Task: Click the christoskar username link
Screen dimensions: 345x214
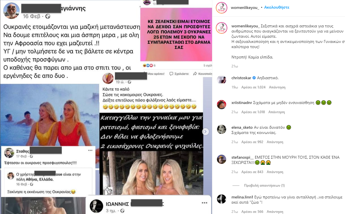Action: pyautogui.click(x=241, y=78)
